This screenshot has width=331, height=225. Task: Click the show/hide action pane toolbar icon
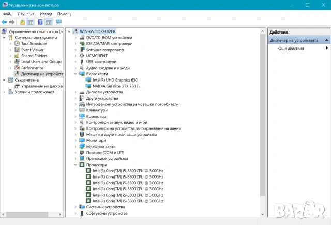coord(49,22)
